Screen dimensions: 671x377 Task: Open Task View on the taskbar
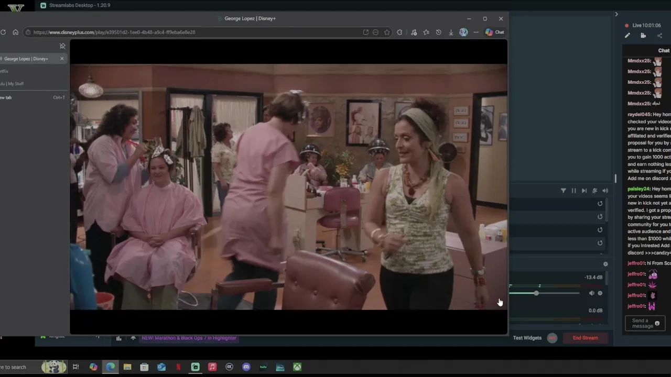[x=75, y=367]
